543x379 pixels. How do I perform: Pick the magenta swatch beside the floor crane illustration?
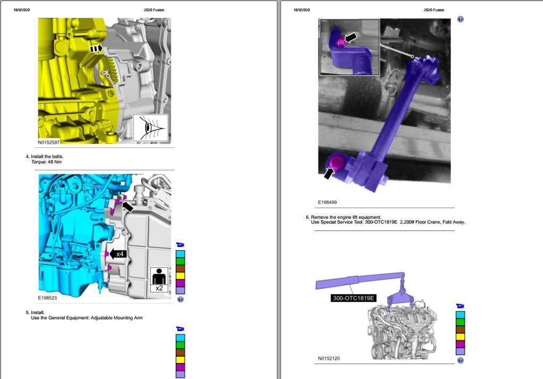pyautogui.click(x=460, y=344)
